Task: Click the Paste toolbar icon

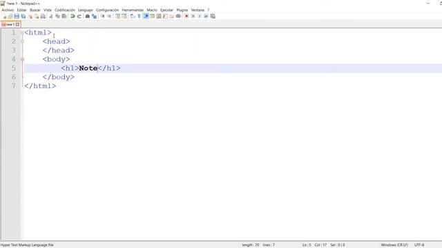Action: (x=64, y=17)
